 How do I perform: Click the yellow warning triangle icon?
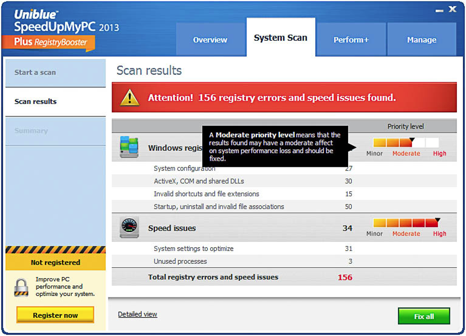[x=130, y=97]
